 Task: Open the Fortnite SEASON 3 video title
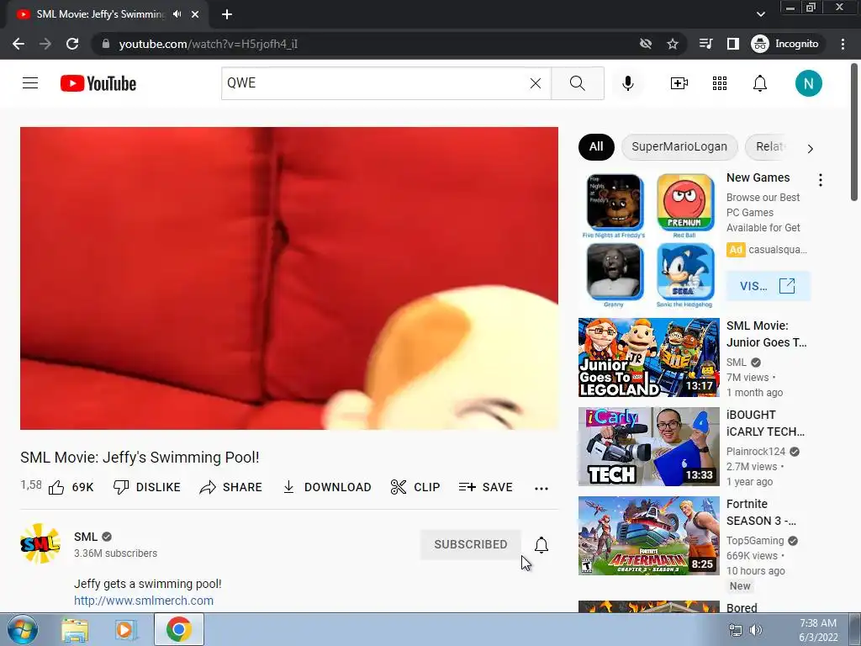(x=761, y=512)
